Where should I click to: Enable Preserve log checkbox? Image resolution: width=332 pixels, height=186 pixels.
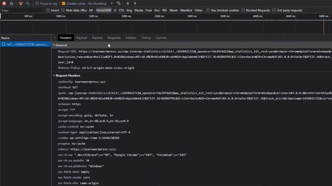point(37,4)
